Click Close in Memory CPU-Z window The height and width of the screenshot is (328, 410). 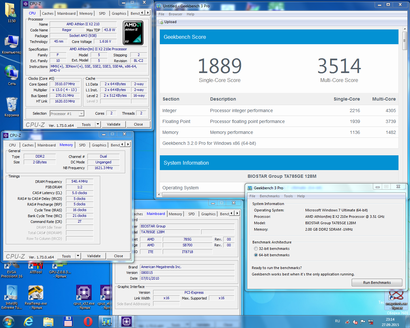(x=119, y=256)
